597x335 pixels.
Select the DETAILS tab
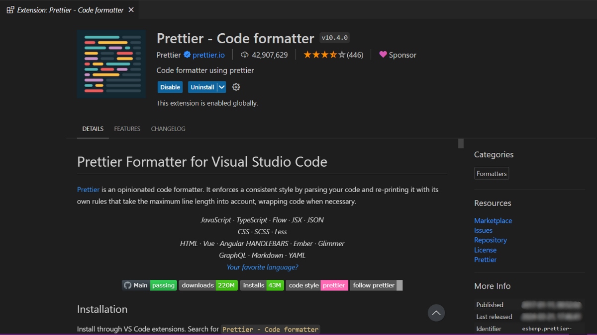point(92,129)
